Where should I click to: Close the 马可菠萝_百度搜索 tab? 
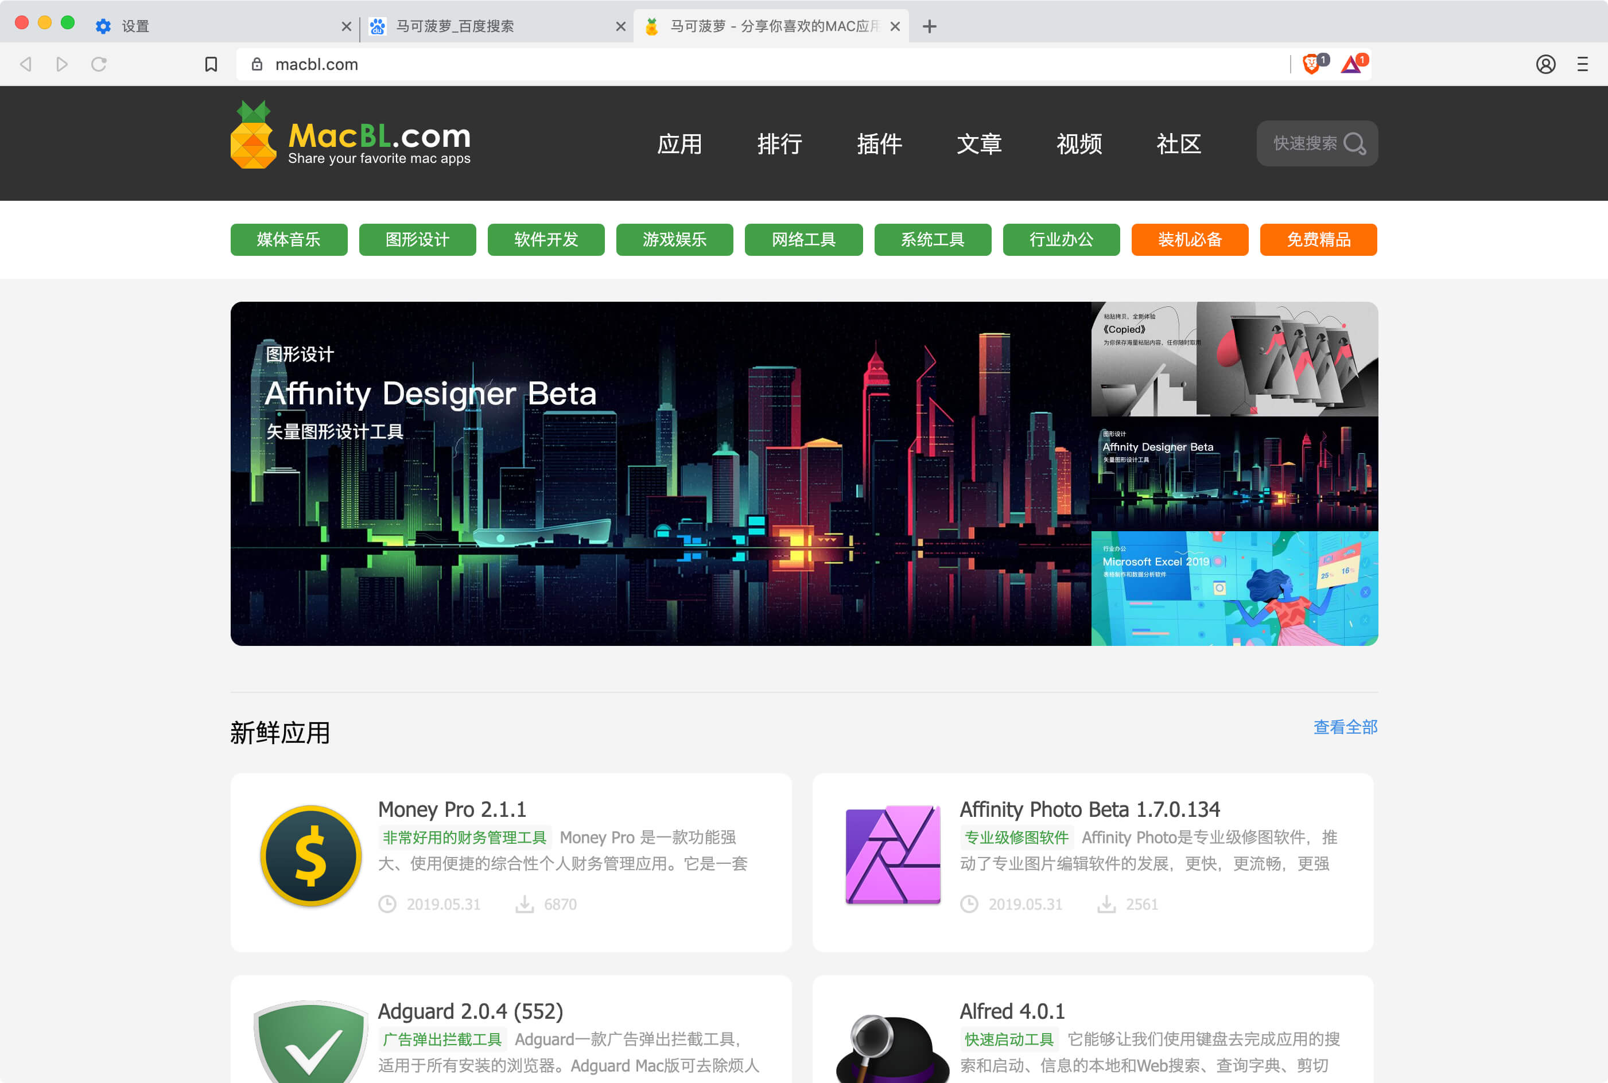620,26
